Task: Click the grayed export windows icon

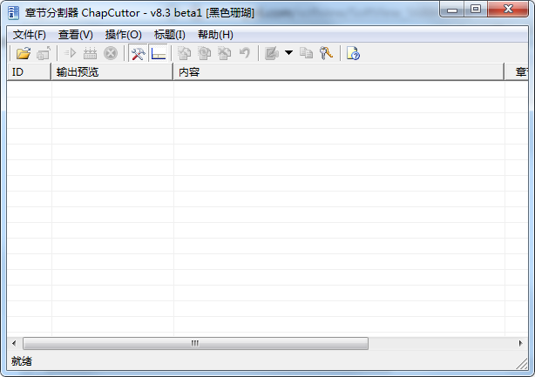Action: [44, 53]
